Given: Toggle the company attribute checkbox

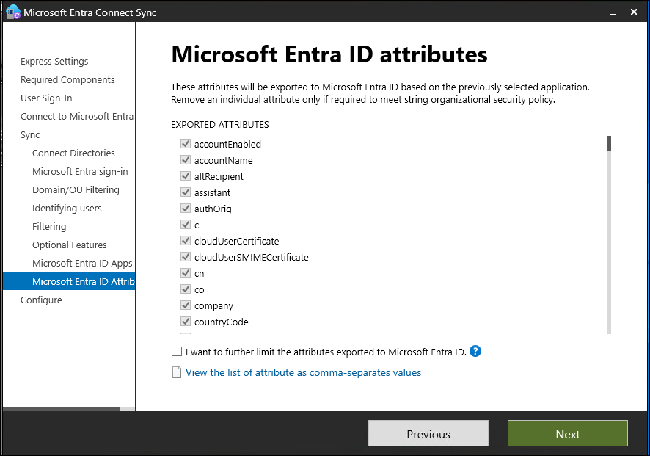Looking at the screenshot, I should coord(186,306).
